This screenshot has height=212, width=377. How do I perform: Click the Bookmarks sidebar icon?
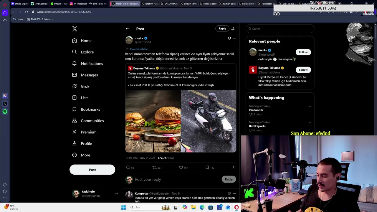click(75, 109)
